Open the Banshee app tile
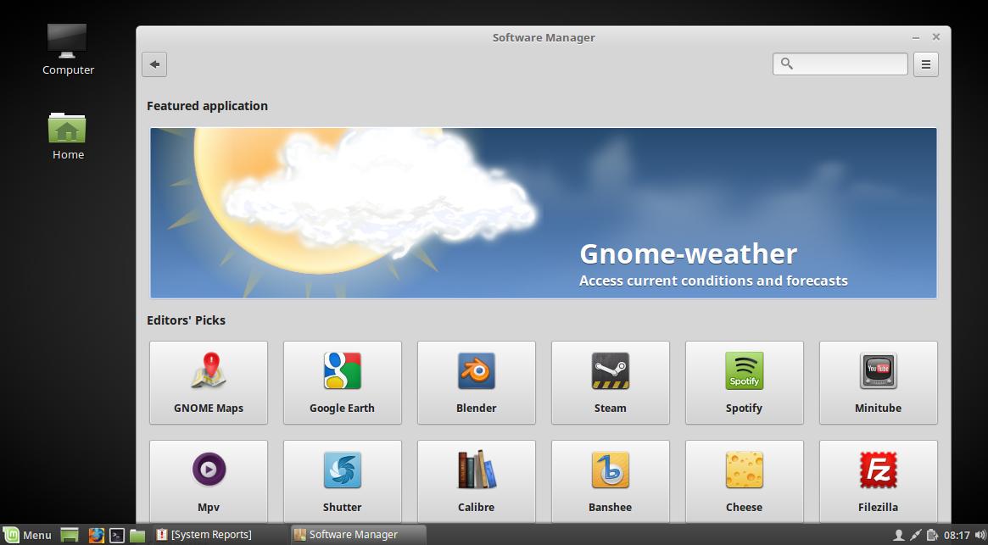The height and width of the screenshot is (545, 988). tap(611, 481)
